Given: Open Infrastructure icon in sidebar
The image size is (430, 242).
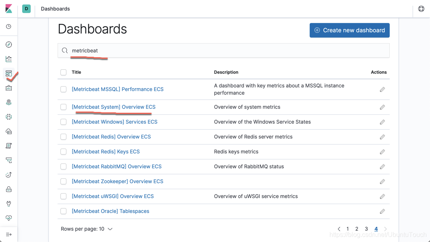Looking at the screenshot, I should click(9, 131).
